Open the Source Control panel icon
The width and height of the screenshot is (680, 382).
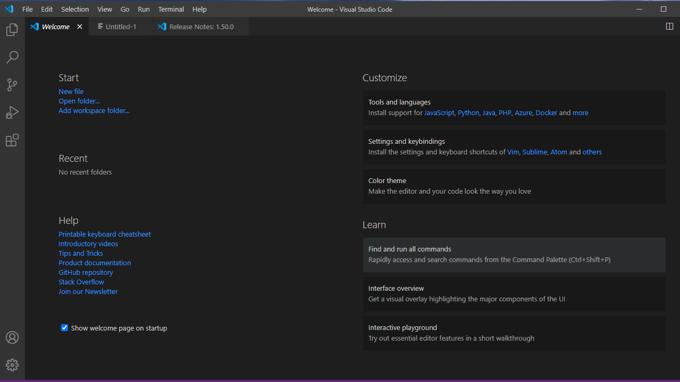(12, 85)
